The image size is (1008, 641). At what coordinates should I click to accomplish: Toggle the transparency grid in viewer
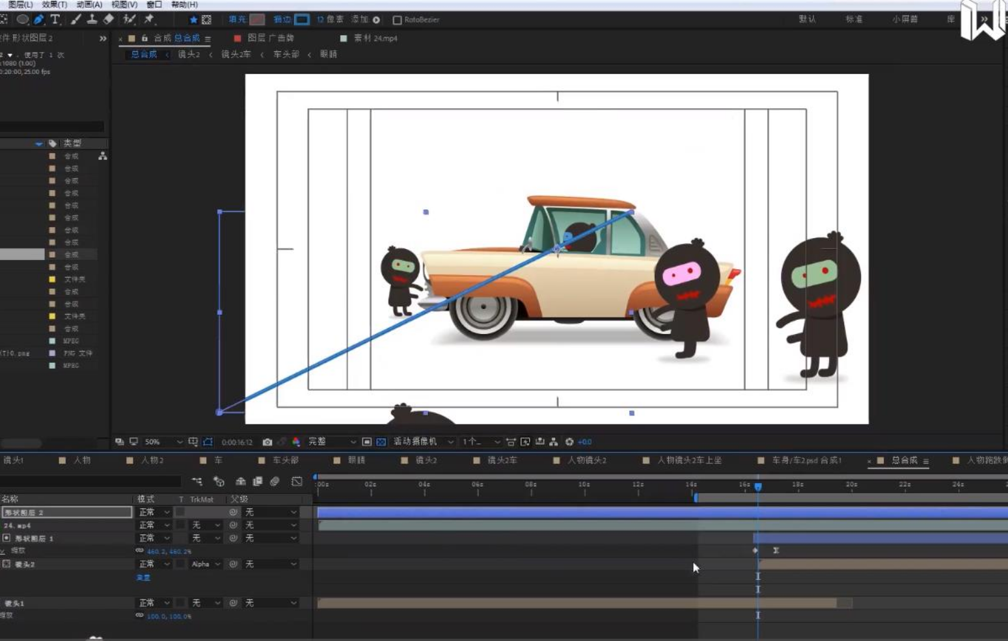381,442
